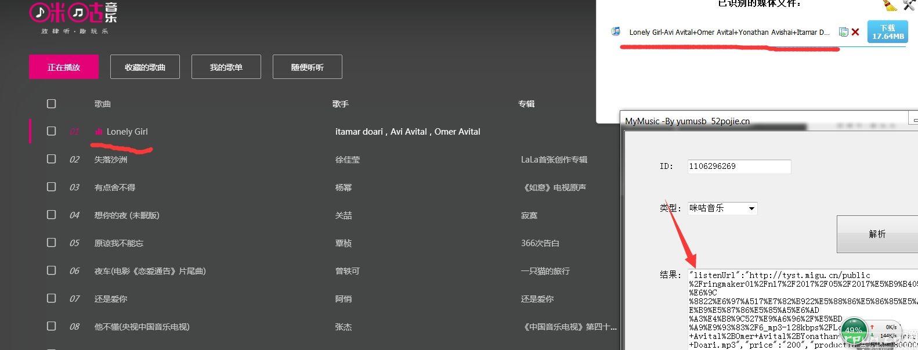Viewport: 918px width, 350px height.
Task: Click the 结果 result text box
Action: [803, 309]
